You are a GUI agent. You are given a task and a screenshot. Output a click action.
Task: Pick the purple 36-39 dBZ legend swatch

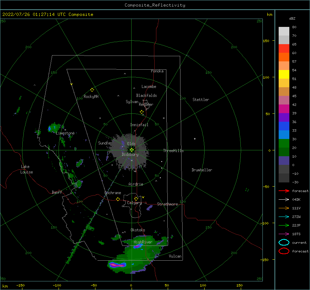[284, 117]
